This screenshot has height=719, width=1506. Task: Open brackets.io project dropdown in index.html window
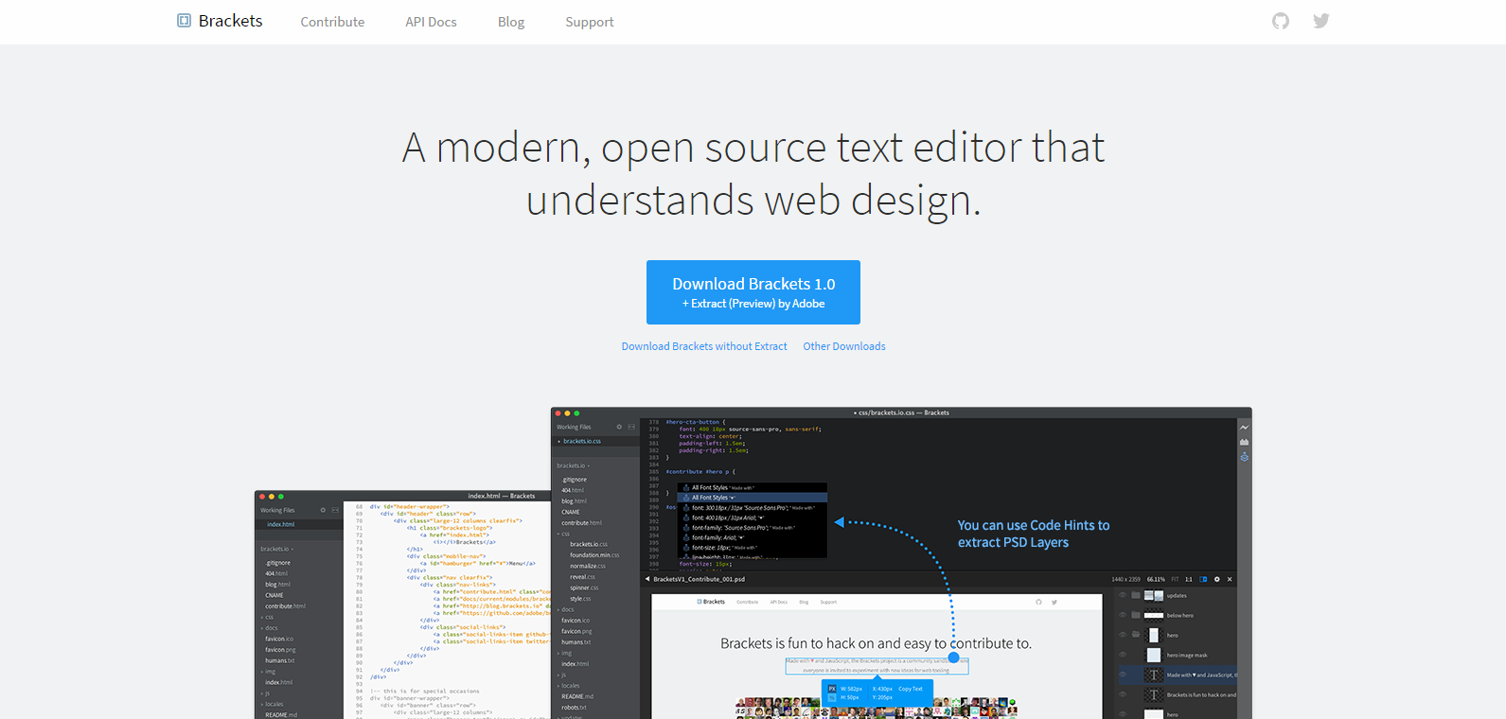coord(277,549)
